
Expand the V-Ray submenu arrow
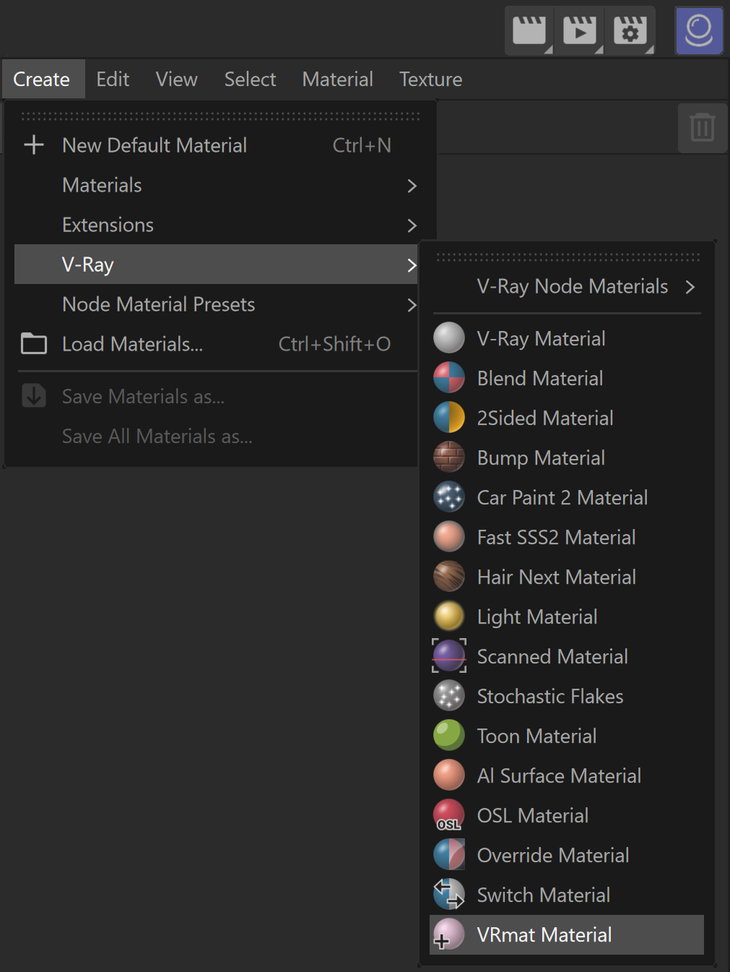tap(412, 265)
